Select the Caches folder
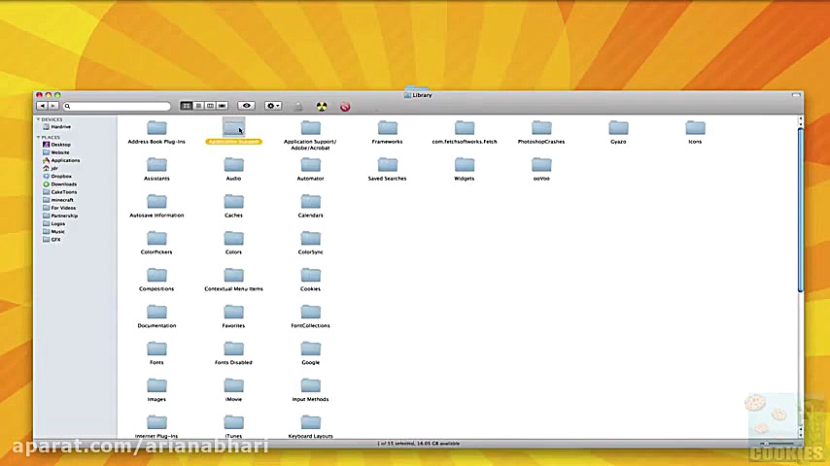 233,202
